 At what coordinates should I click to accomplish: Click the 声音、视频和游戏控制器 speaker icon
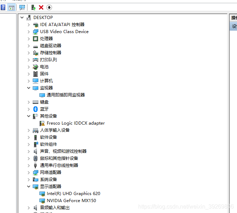pos(36,151)
